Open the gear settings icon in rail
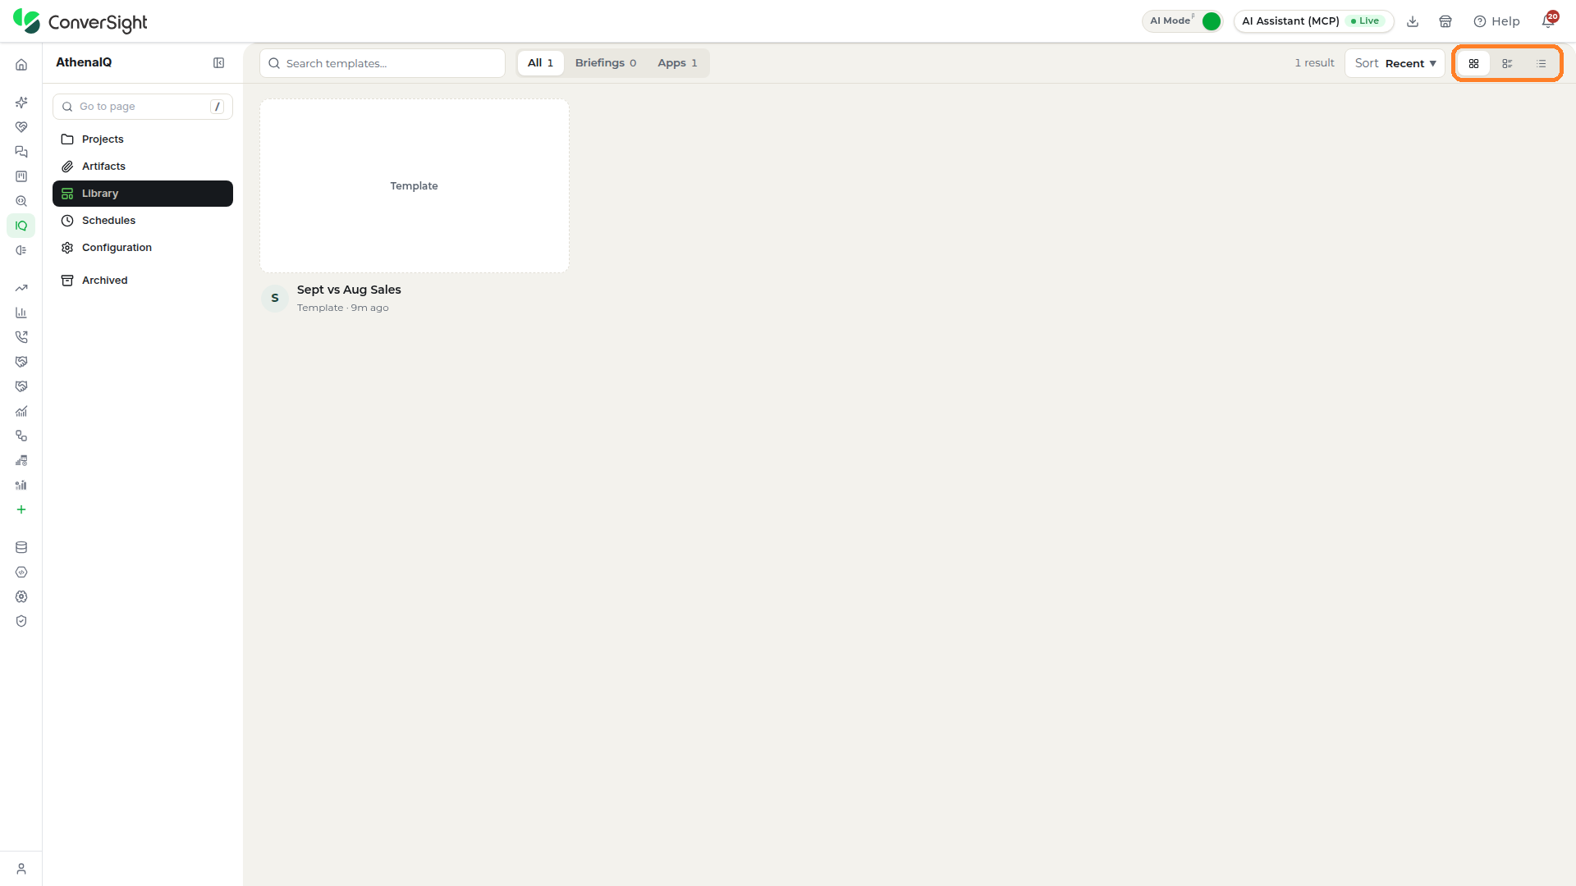The height and width of the screenshot is (886, 1576). 21,596
